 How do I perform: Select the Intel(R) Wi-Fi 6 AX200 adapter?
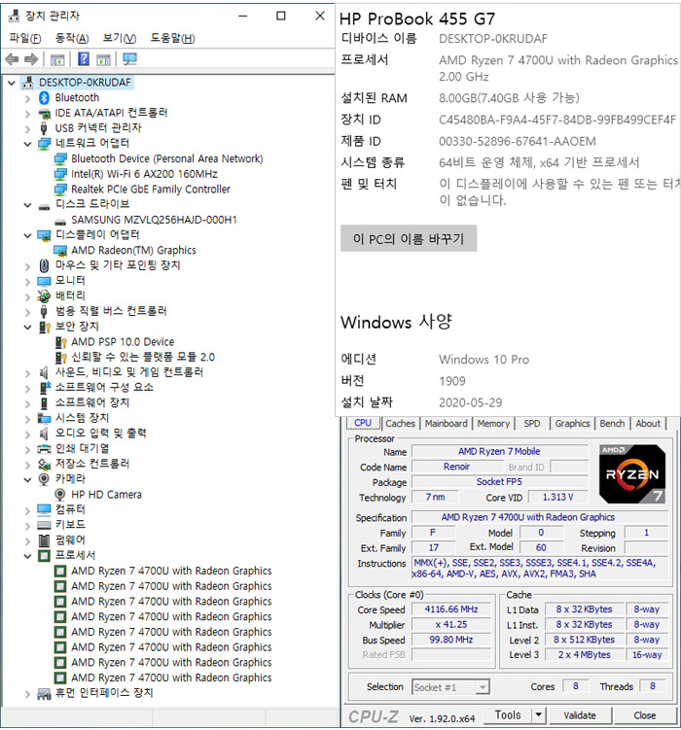coord(144,174)
